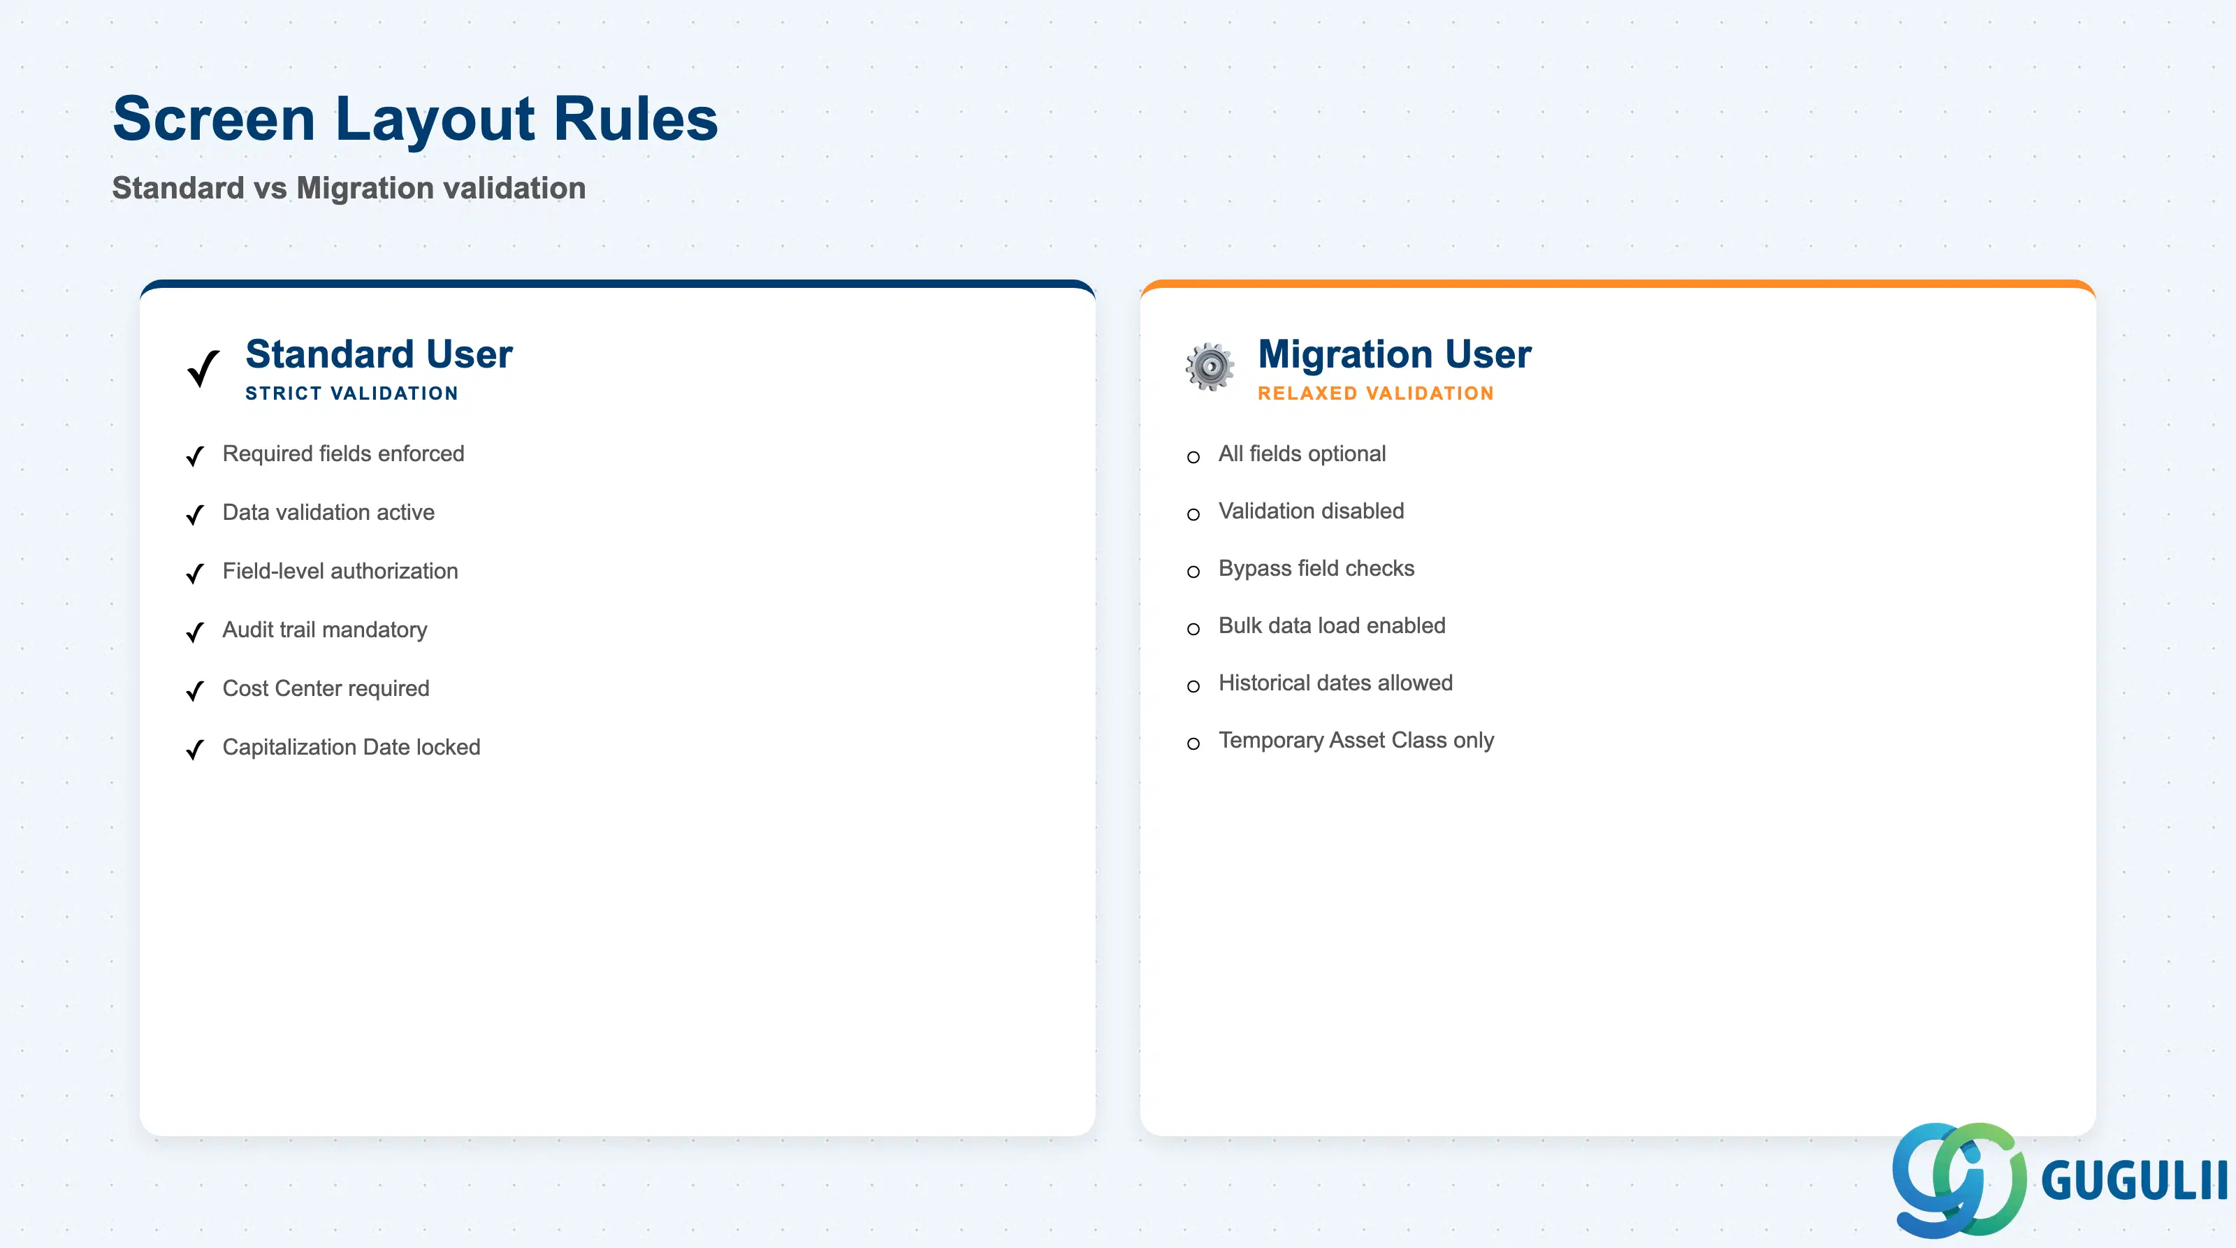
Task: Click the checkmark beside Audit trail mandatory
Action: click(x=196, y=632)
